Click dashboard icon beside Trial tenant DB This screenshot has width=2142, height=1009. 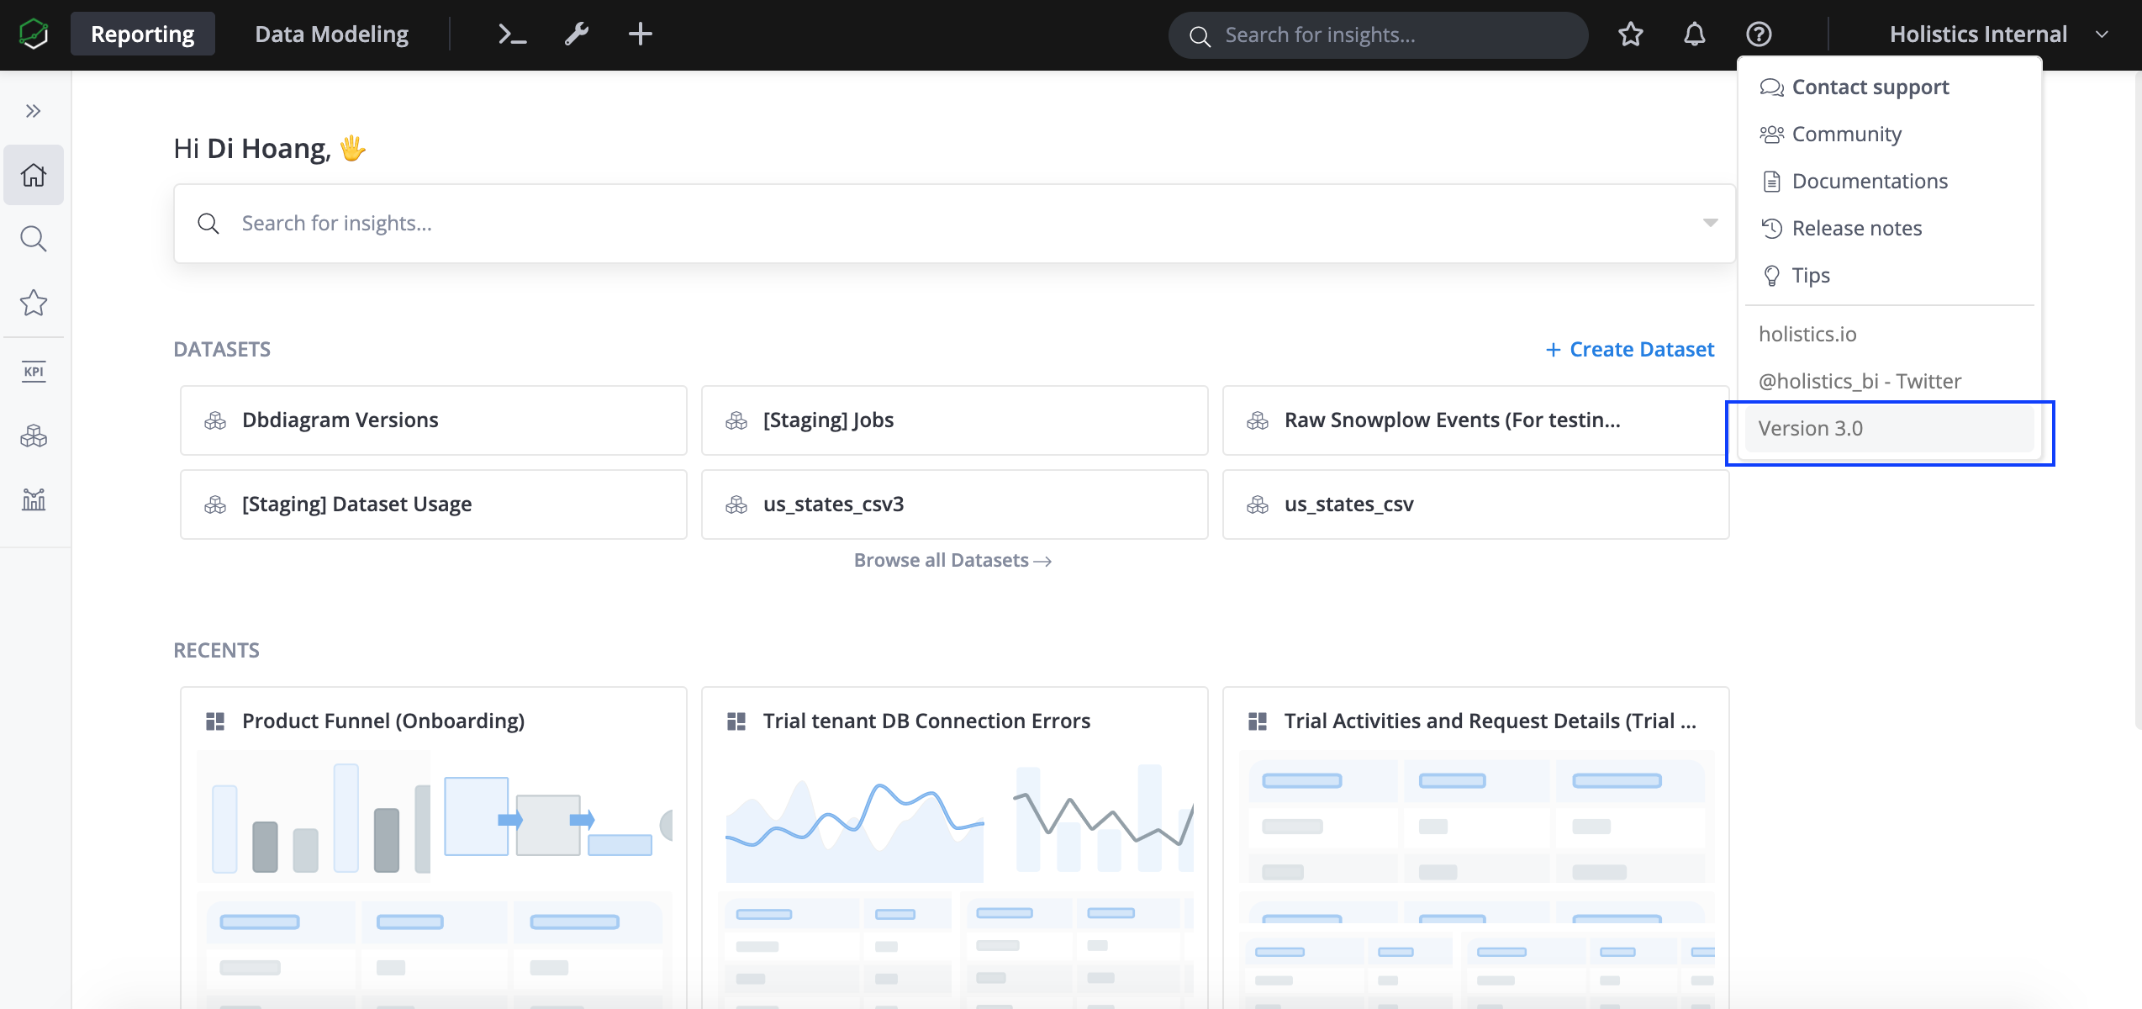click(x=736, y=721)
